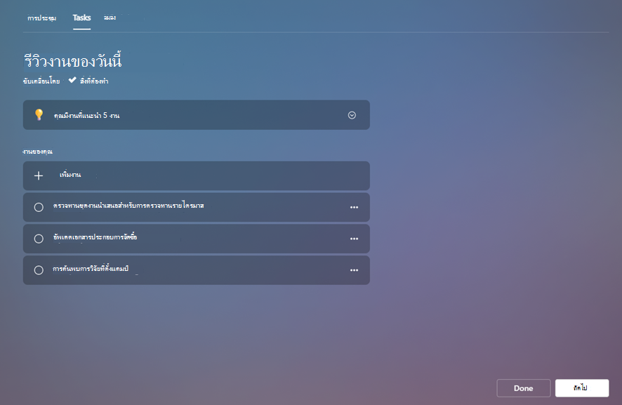
Task: Mark the รายไตรมาส presentation review task complete
Action: [x=39, y=207]
